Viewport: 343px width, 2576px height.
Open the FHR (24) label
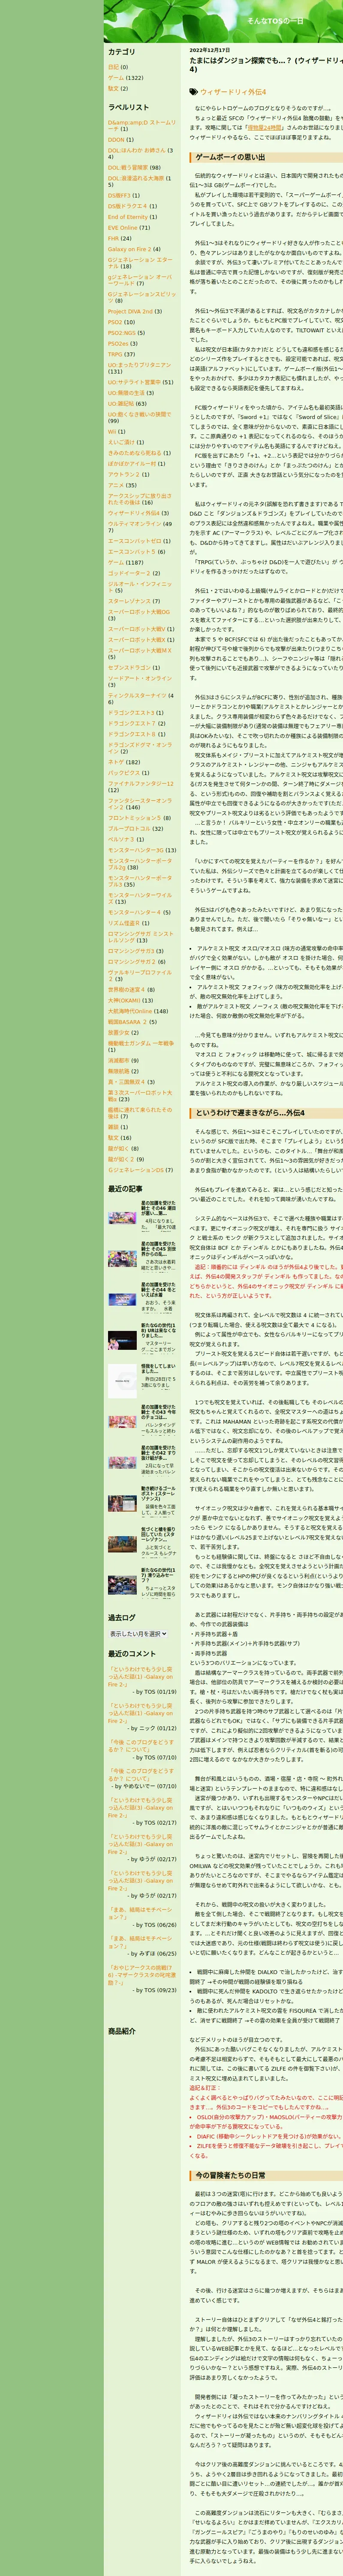[x=114, y=239]
